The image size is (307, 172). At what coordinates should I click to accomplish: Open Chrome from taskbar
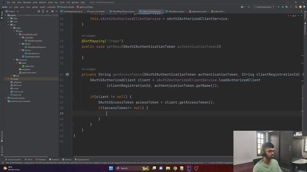point(175,168)
